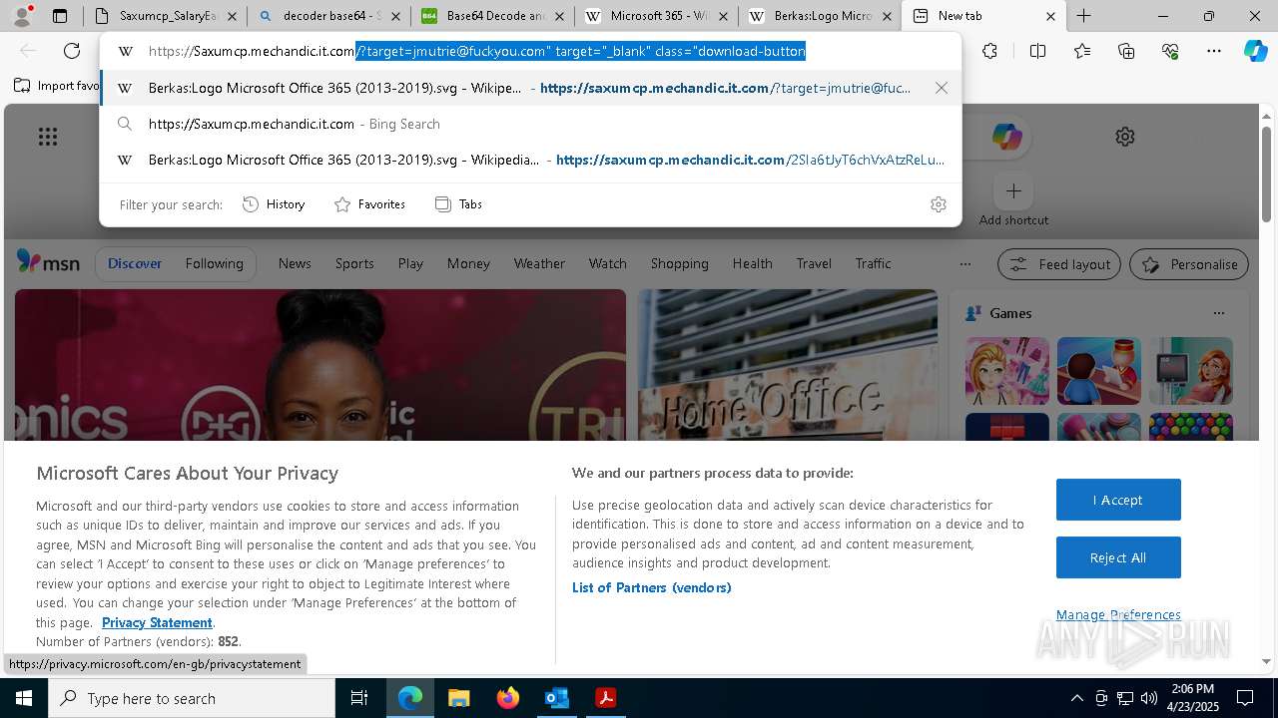
Task: Open the Manage Preferences link
Action: point(1118,614)
